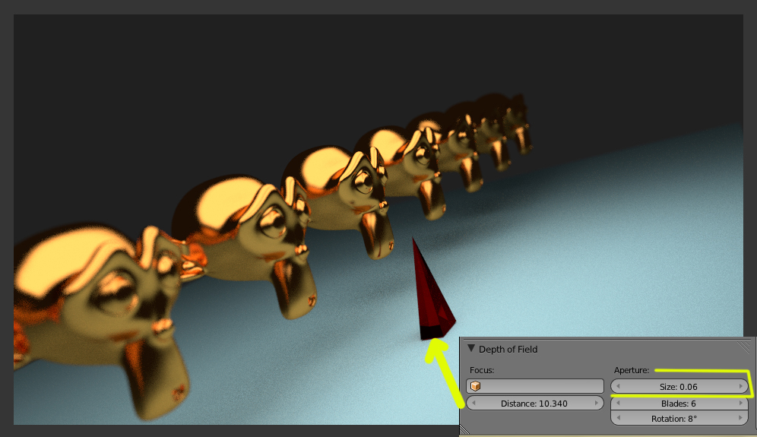Decrease aperture Size with left arrow
757x437 pixels.
[x=618, y=386]
